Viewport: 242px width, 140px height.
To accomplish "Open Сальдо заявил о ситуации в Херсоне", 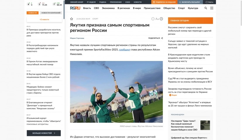I will pyautogui.click(x=188, y=44).
